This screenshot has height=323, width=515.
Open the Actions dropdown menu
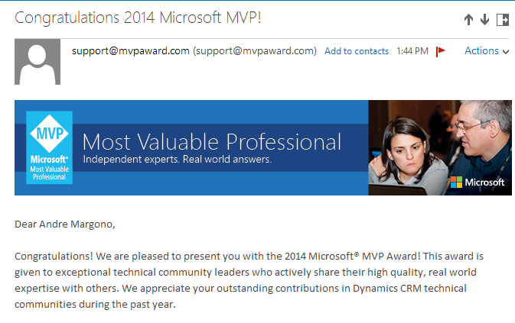click(x=481, y=51)
